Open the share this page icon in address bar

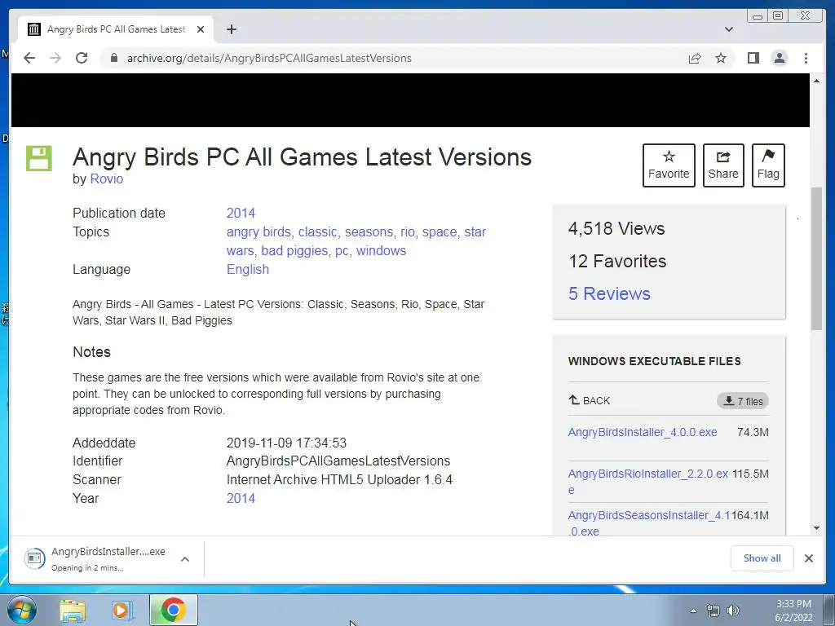click(695, 58)
